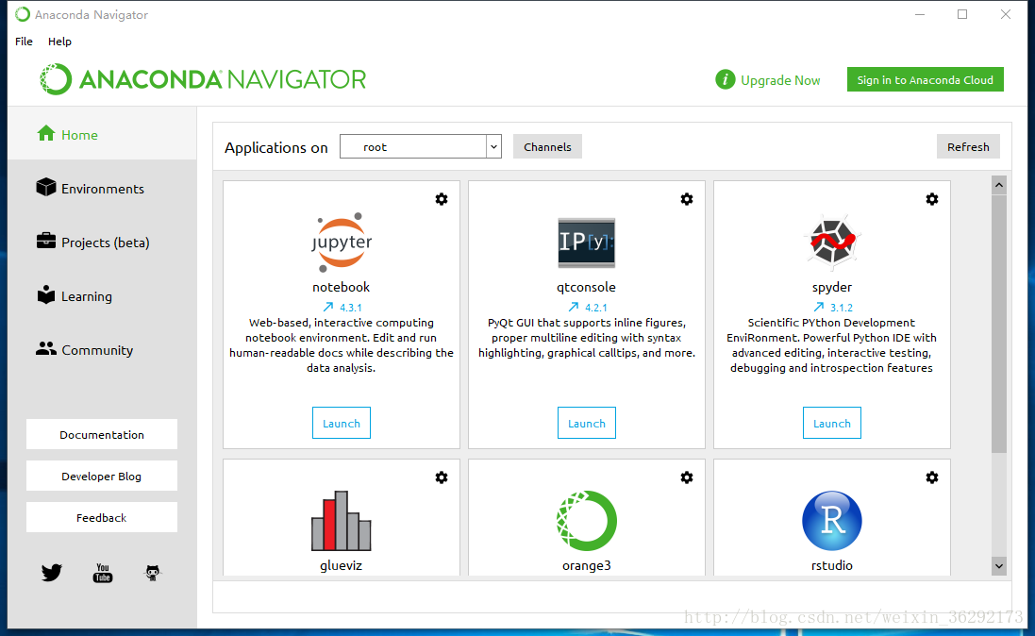Open the Twitter link icon

click(x=52, y=572)
